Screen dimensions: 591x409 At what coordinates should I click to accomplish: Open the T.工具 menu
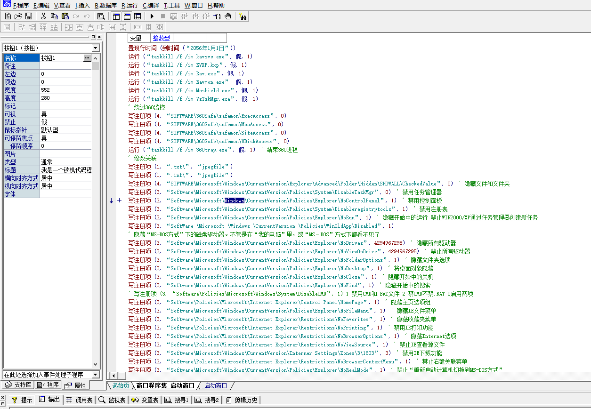(172, 6)
